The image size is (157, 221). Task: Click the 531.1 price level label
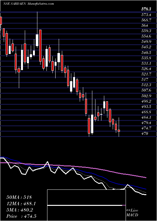click(146, 63)
